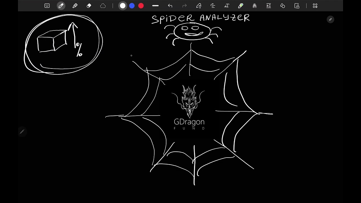Choose the red pen color
The width and height of the screenshot is (361, 203).
point(141,6)
